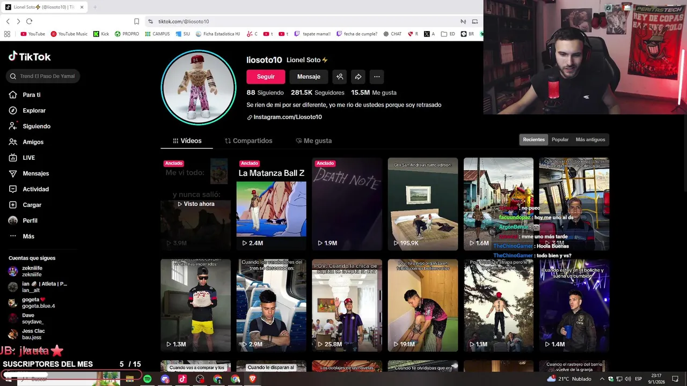This screenshot has height=386, width=687.
Task: Open the three-dot profile menu
Action: 377,77
